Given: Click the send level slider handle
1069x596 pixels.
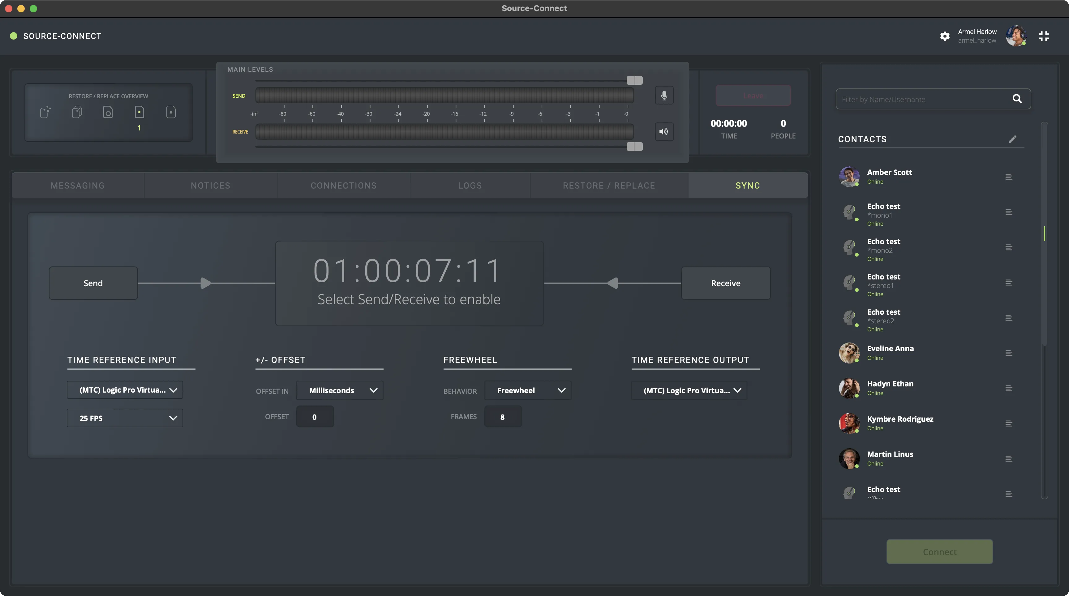Looking at the screenshot, I should click(634, 80).
